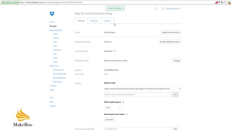231x130 pixels.
Task: Remove the makerise.net redirect URI with the X
Action: pos(180,88)
